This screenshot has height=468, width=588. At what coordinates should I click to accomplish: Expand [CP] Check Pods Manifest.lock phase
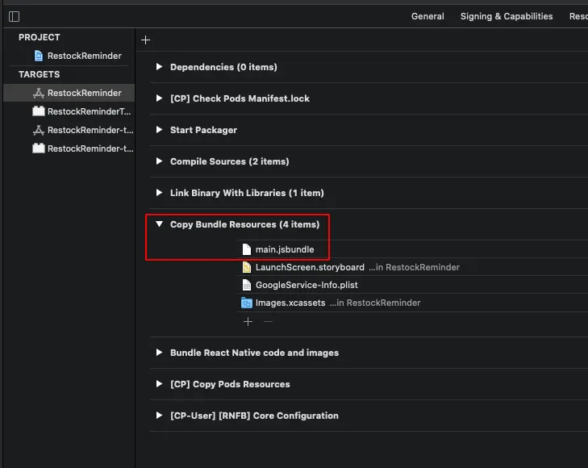(159, 98)
